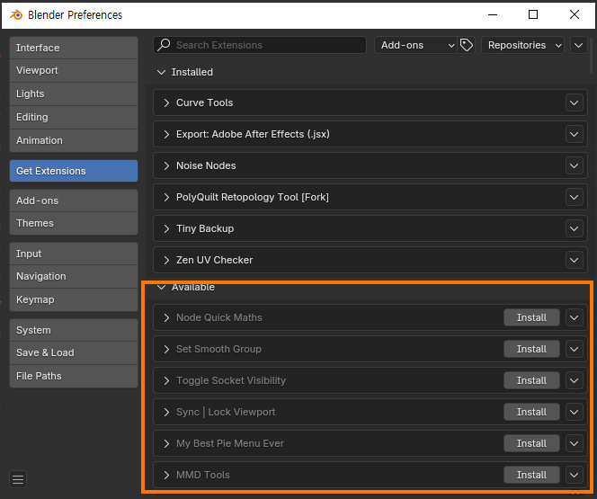
Task: Open Curve Tools options dropdown
Action: [575, 102]
